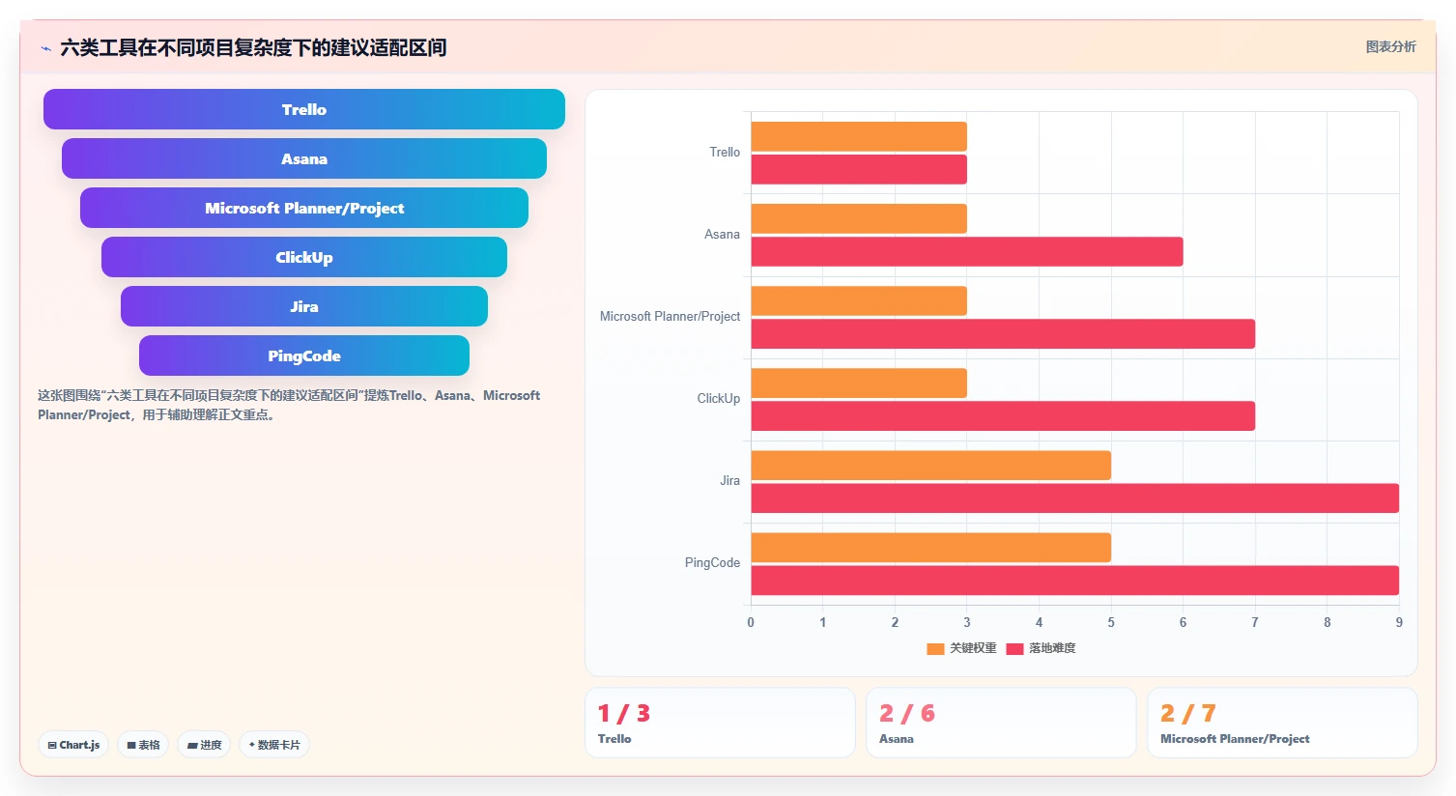This screenshot has height=796, width=1456.
Task: Click the lightning icon before the title
Action: pos(45,48)
